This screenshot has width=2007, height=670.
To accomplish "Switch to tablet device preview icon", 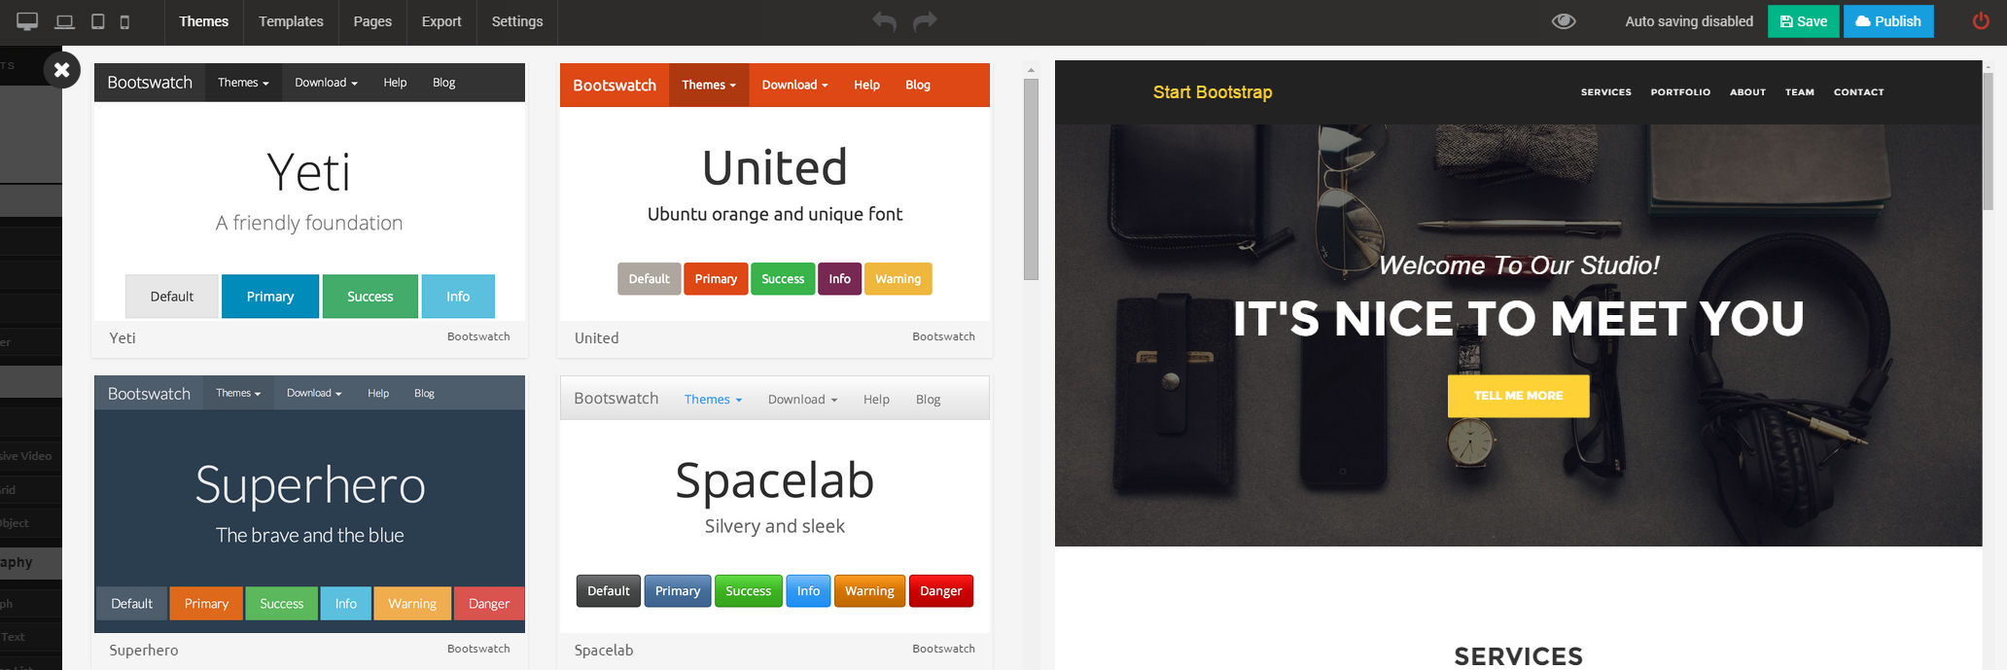I will [98, 21].
